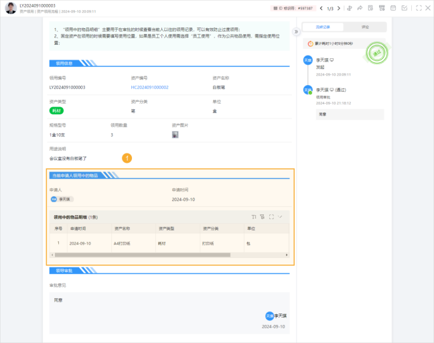
Task: Click the share arrow icon in top toolbar
Action: pyautogui.click(x=360, y=8)
